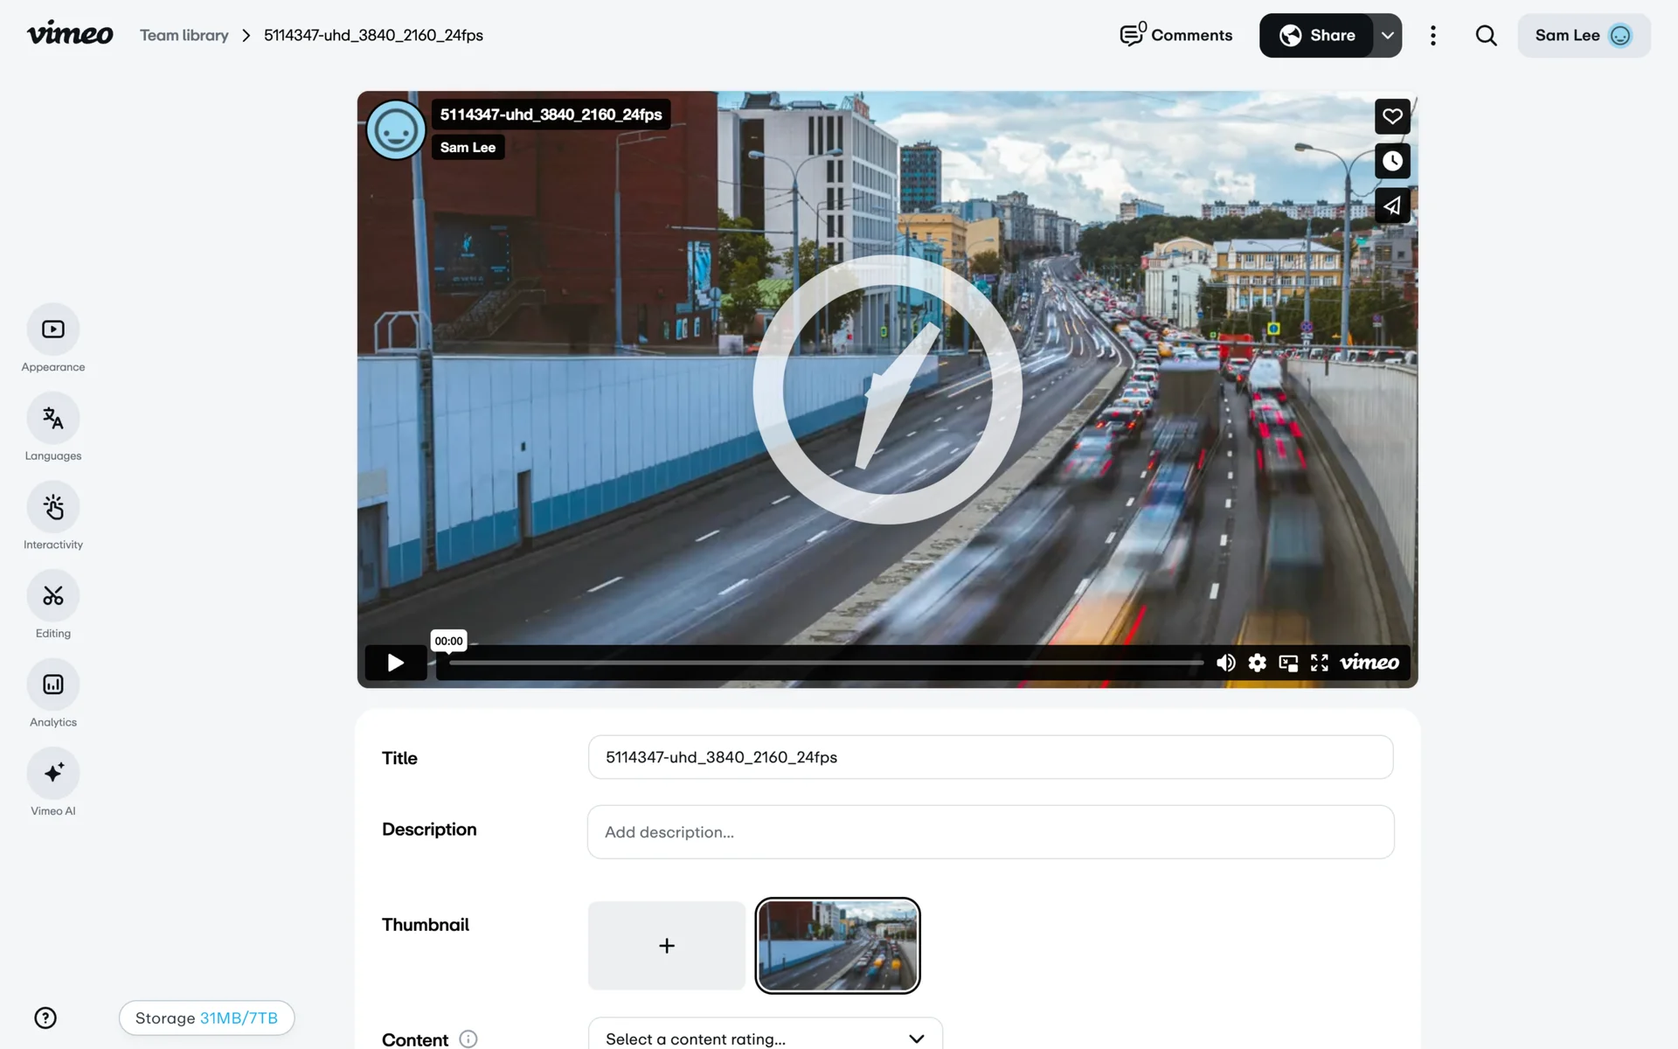The width and height of the screenshot is (1678, 1049).
Task: Open the Appearance panel
Action: (53, 330)
